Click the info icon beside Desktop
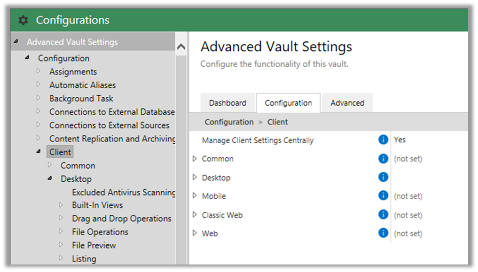478x272 pixels. [x=383, y=177]
